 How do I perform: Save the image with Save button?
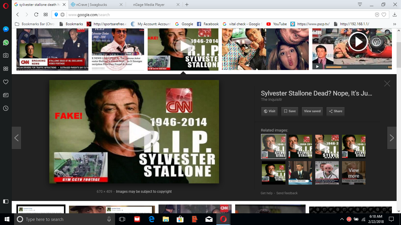290,111
